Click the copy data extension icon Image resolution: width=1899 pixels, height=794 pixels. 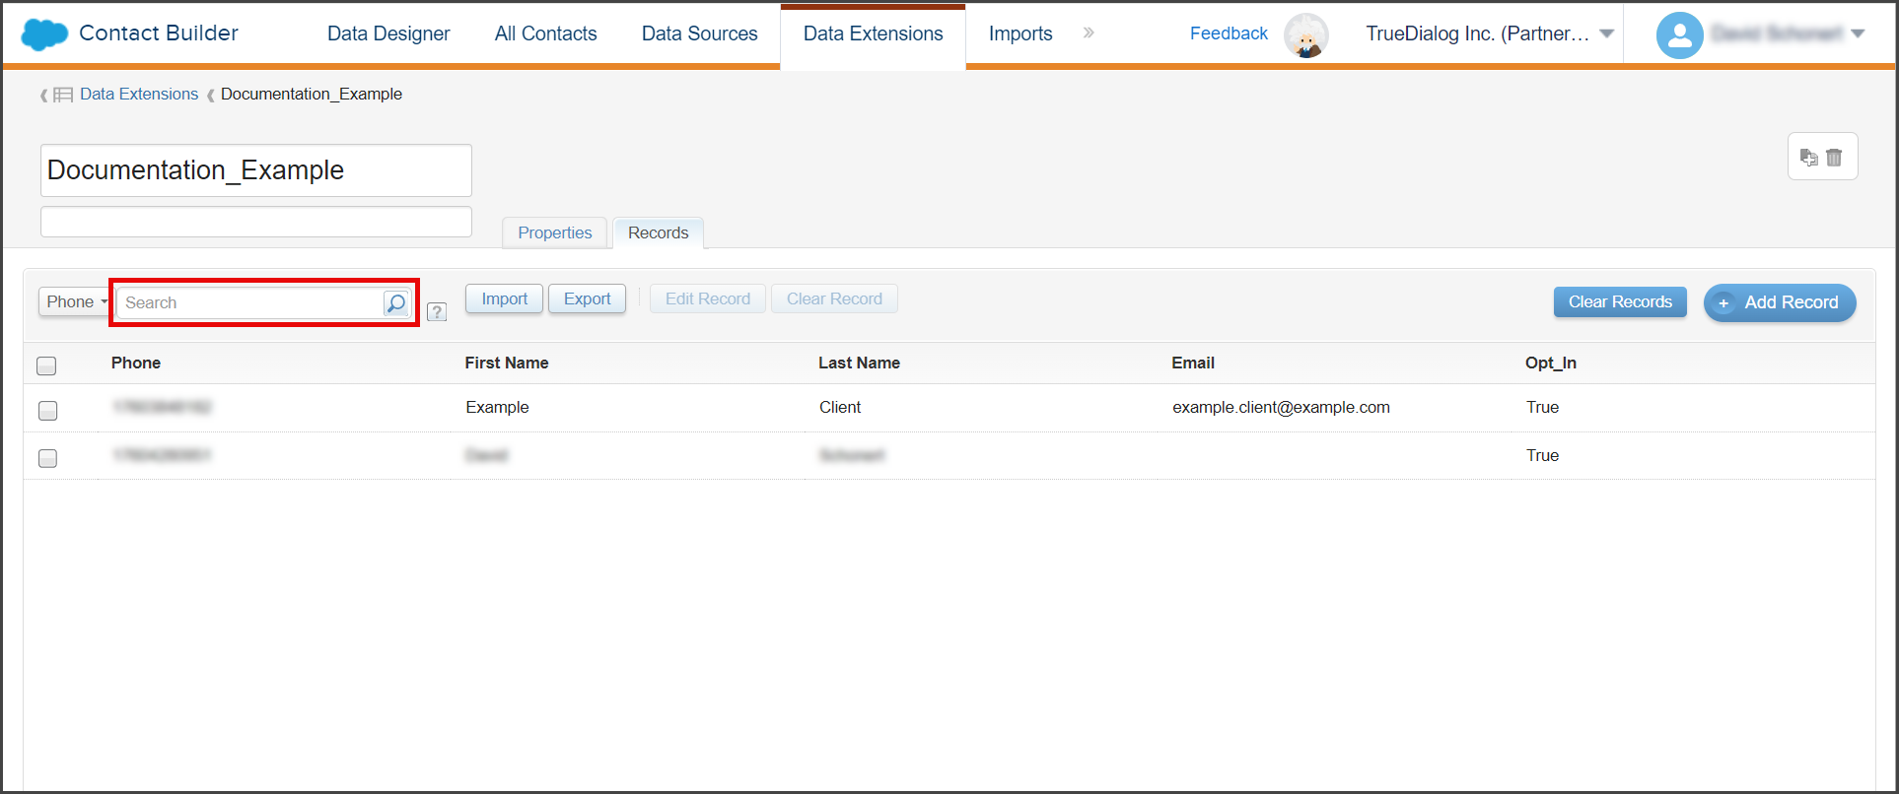[1808, 158]
